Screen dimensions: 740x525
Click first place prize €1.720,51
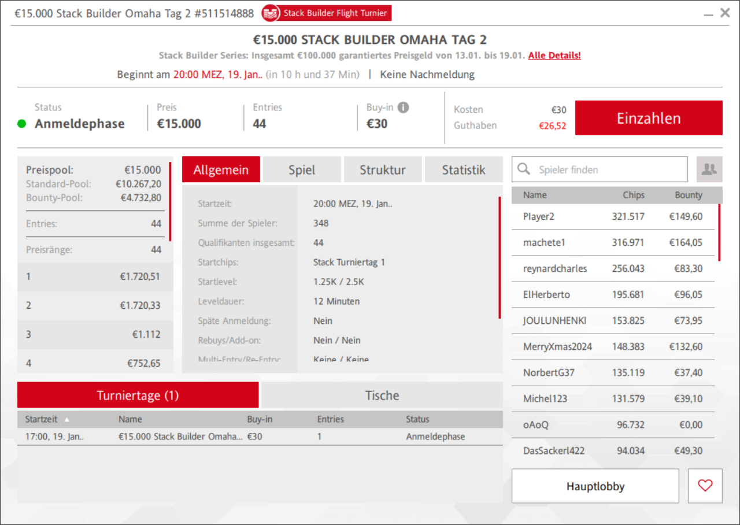[x=140, y=276]
